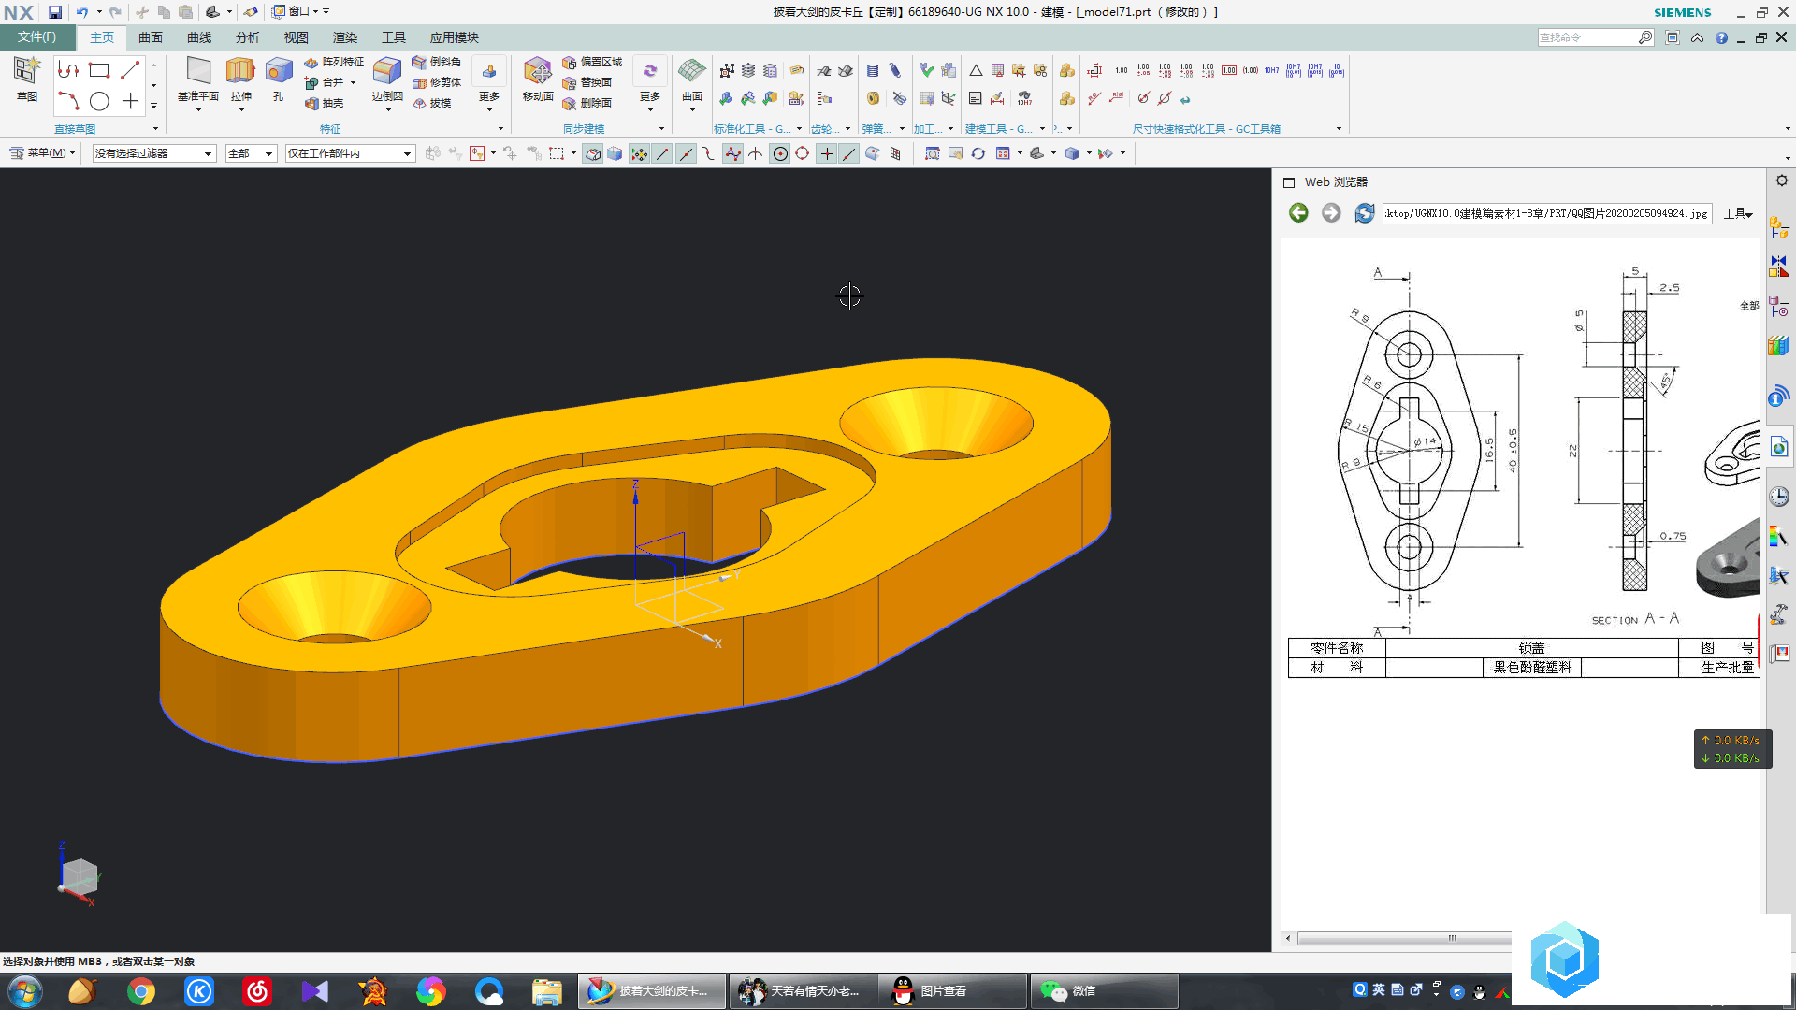Open the 全部 scope dropdown
The width and height of the screenshot is (1796, 1010).
pos(251,153)
